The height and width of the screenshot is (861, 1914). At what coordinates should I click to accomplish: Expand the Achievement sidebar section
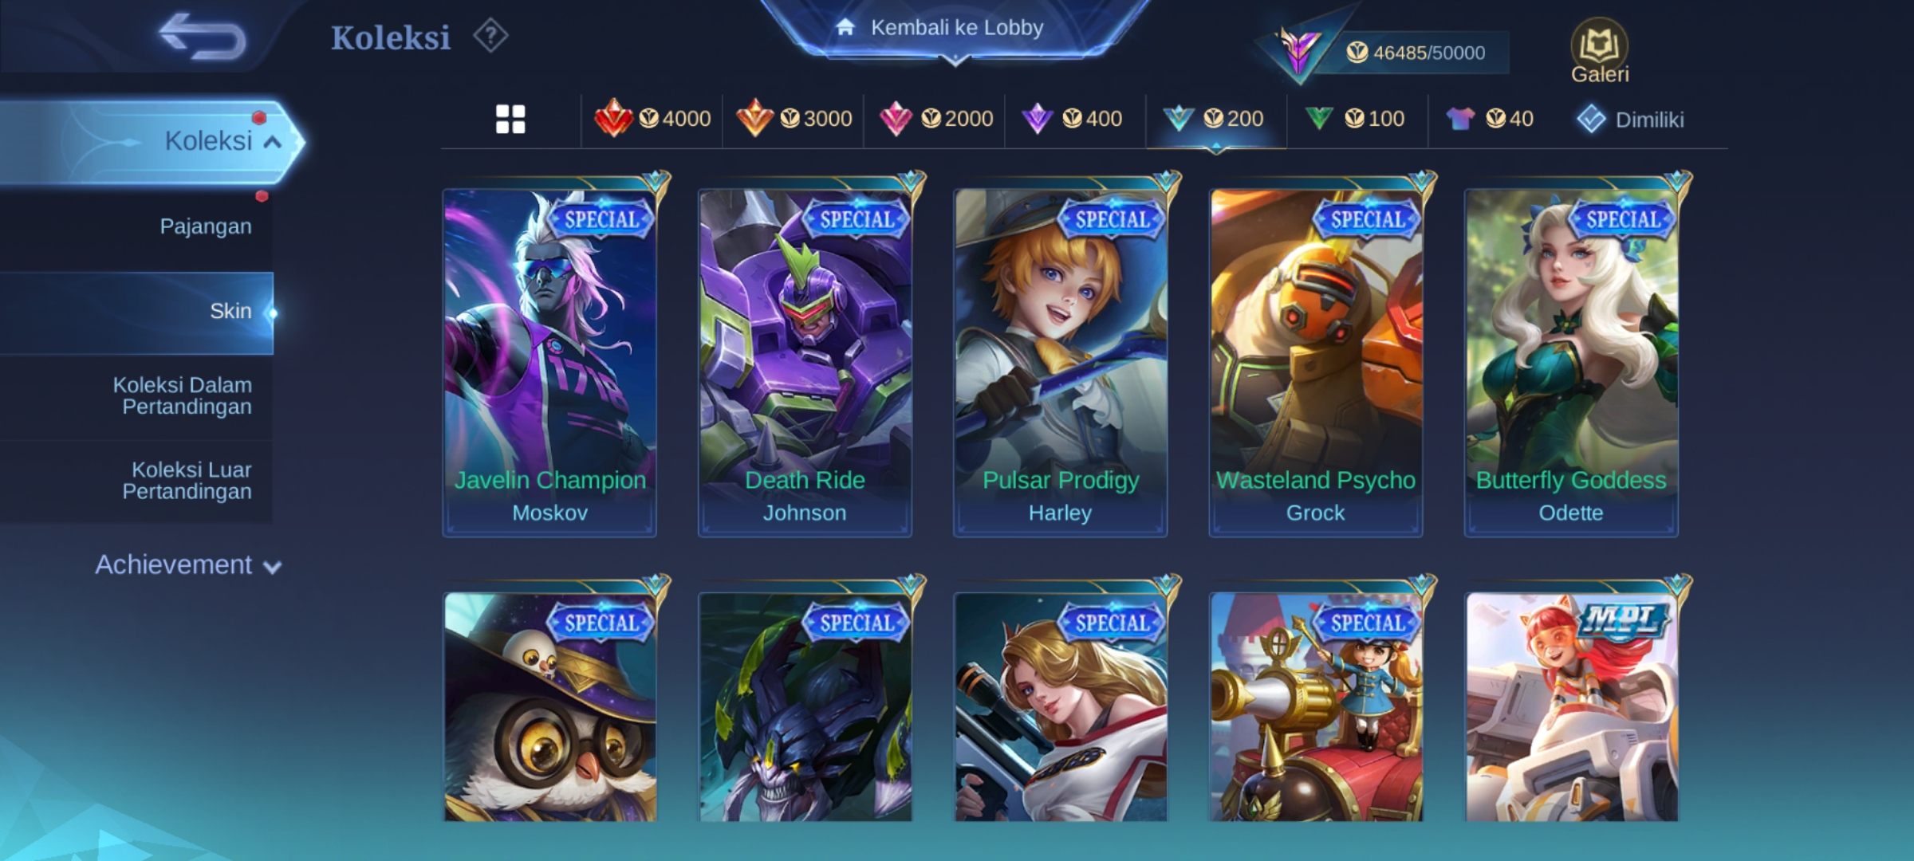point(188,564)
